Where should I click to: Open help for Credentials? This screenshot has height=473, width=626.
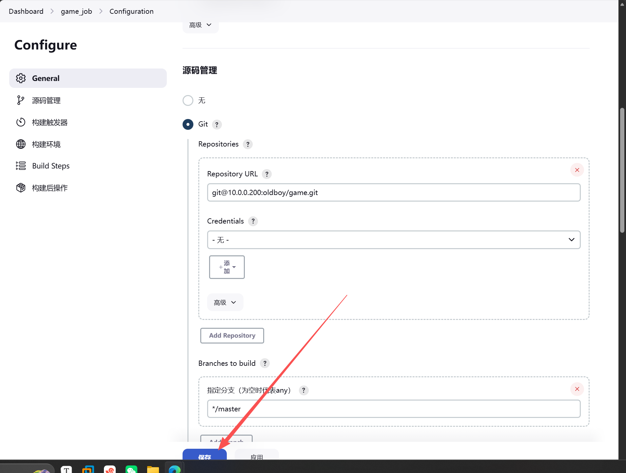click(x=253, y=221)
